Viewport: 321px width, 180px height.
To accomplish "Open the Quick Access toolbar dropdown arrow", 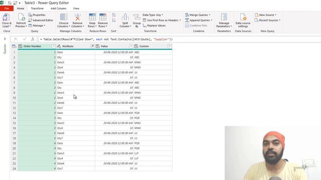I will [x=20, y=3].
